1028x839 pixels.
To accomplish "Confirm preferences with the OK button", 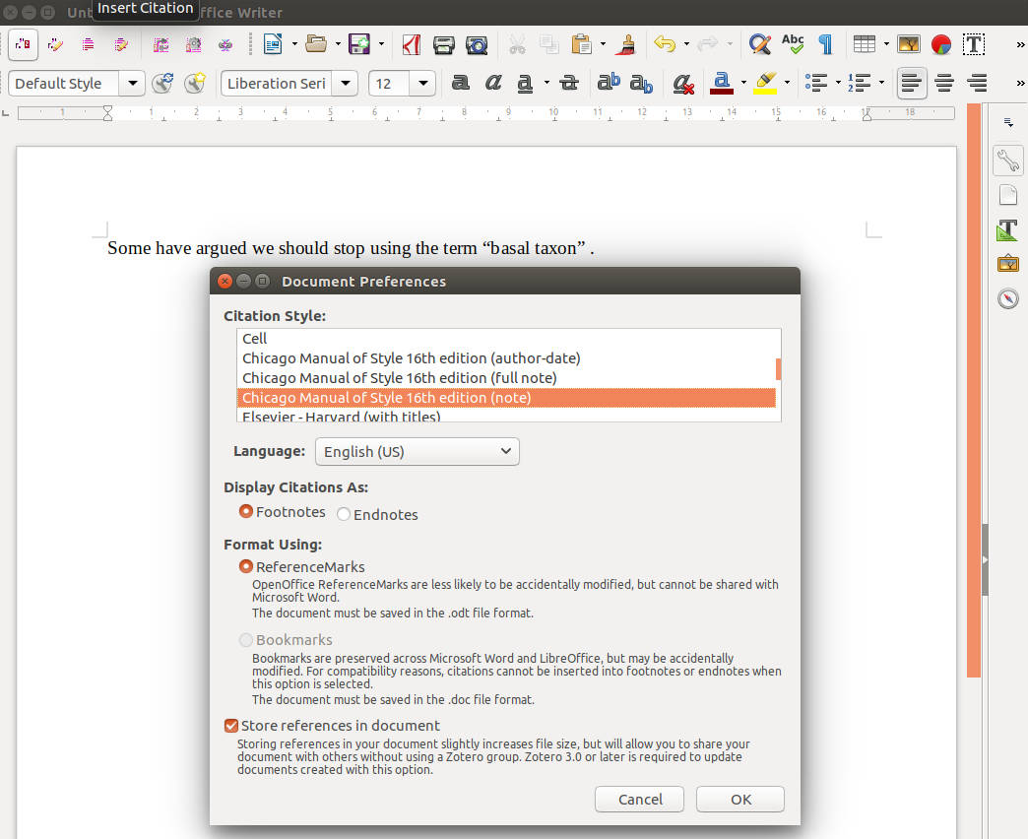I will click(739, 799).
